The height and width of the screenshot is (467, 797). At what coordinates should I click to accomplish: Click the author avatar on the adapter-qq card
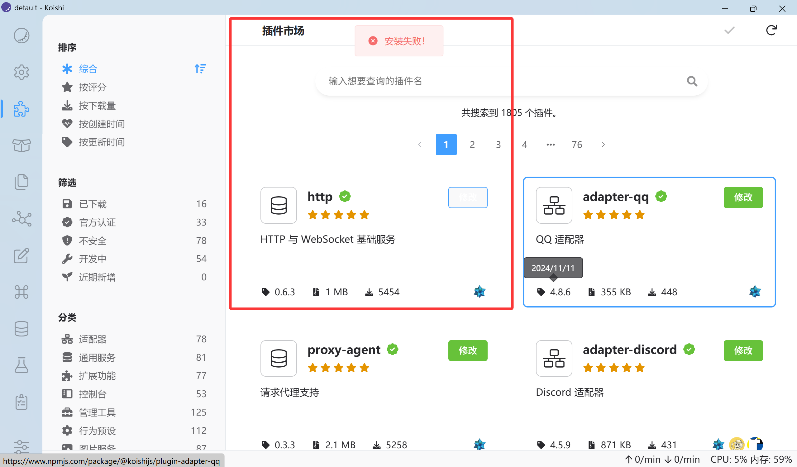[755, 292]
